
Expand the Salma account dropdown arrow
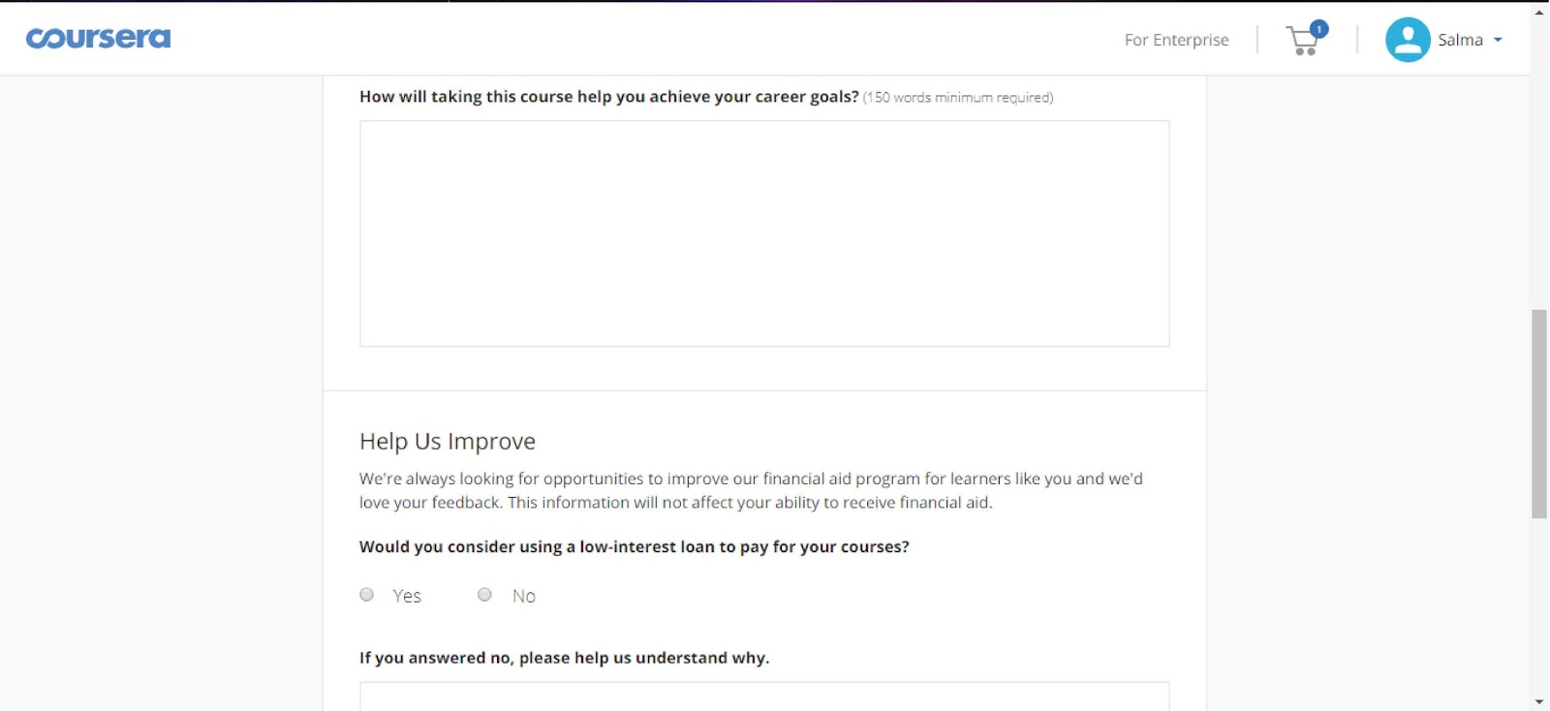(x=1498, y=40)
